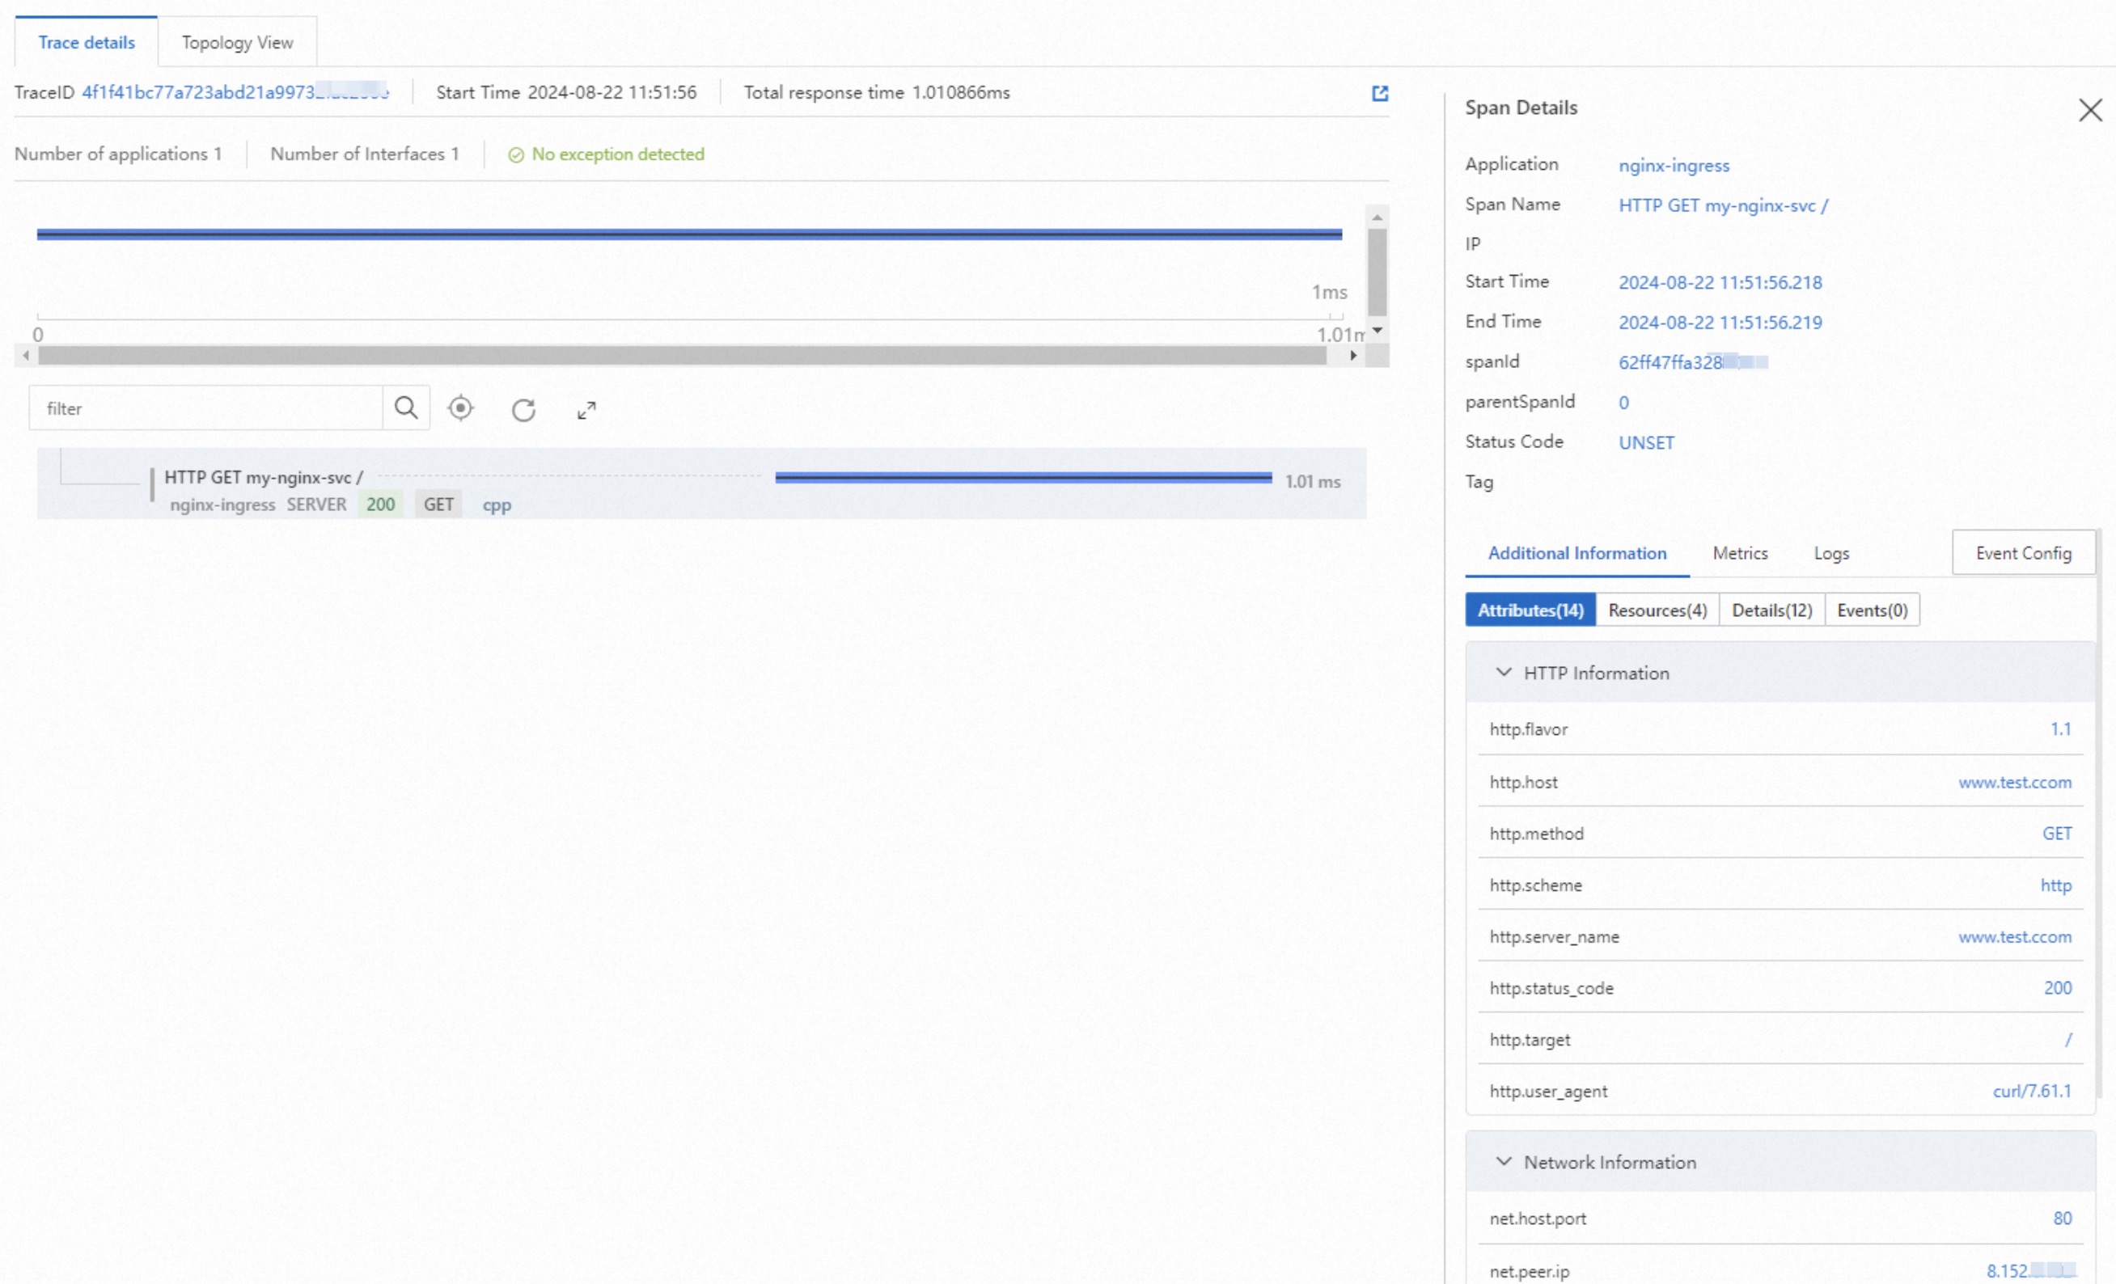Viewport: 2116px width, 1284px height.
Task: Click the search magnifier icon beside filter
Action: pos(405,408)
